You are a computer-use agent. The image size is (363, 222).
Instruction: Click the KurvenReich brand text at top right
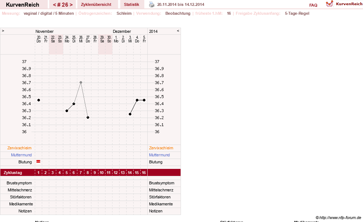click(349, 4)
